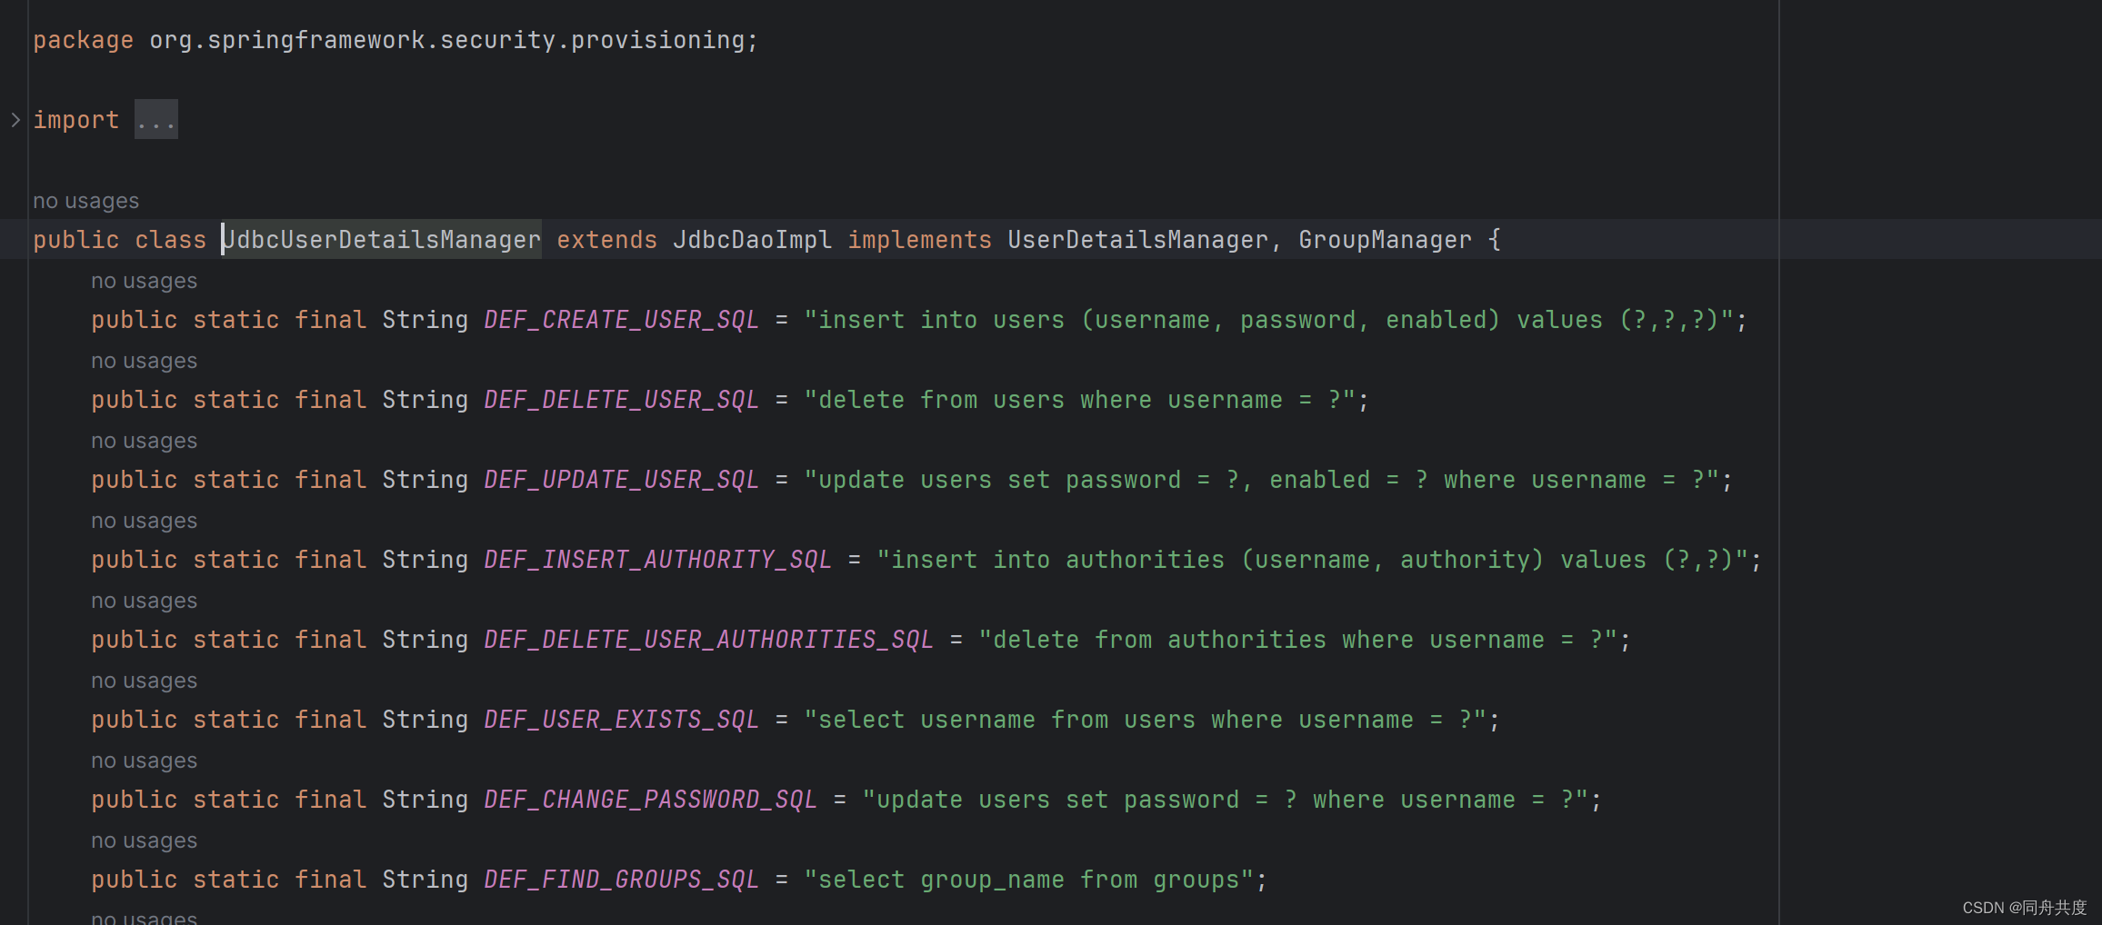The image size is (2102, 925).
Task: Click 'no usages' hint above DEF_UPDATE_USER_SQL
Action: tap(144, 441)
